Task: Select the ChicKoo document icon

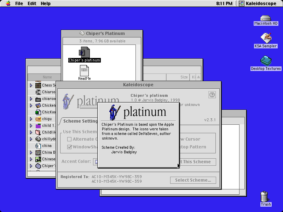Action: click(x=38, y=112)
